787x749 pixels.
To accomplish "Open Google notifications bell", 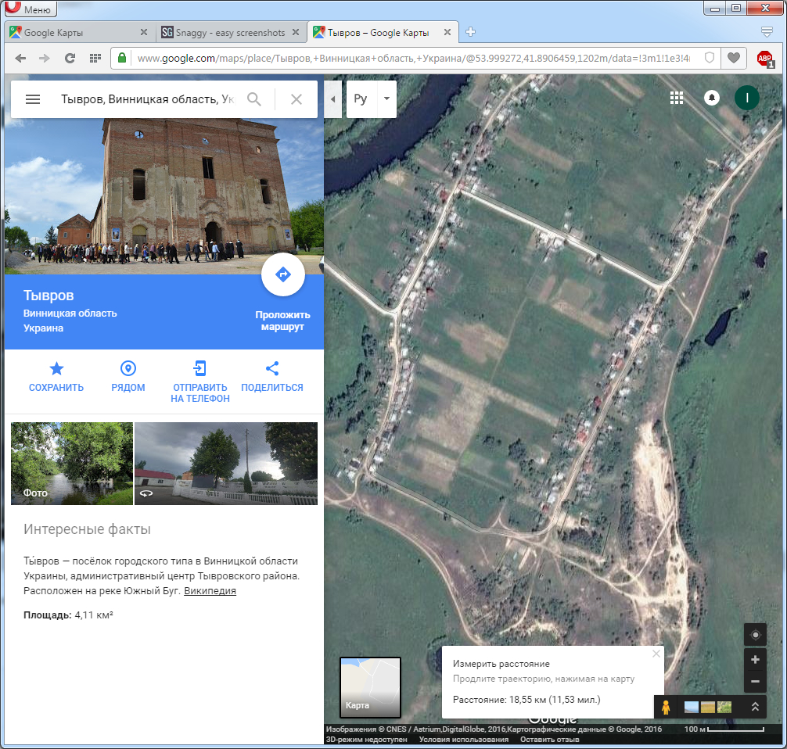I will [x=712, y=98].
